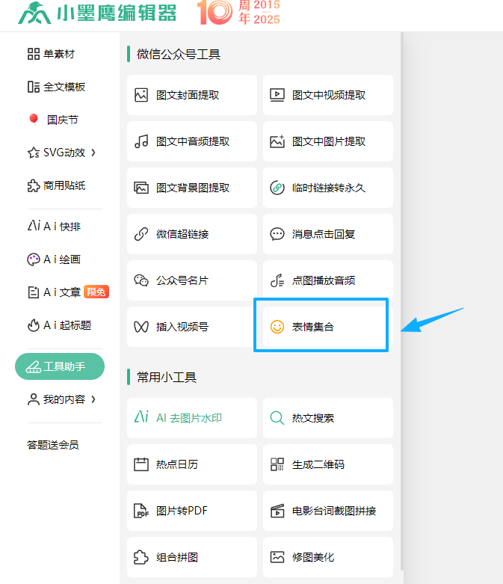The width and height of the screenshot is (503, 584).
Task: Select the 工具助手 sidebar tab
Action: (60, 366)
